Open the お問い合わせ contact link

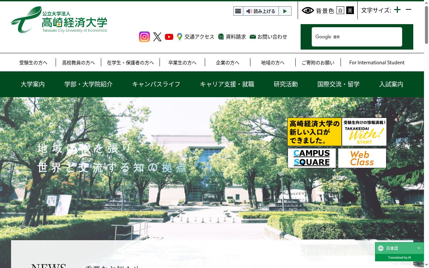(x=268, y=37)
